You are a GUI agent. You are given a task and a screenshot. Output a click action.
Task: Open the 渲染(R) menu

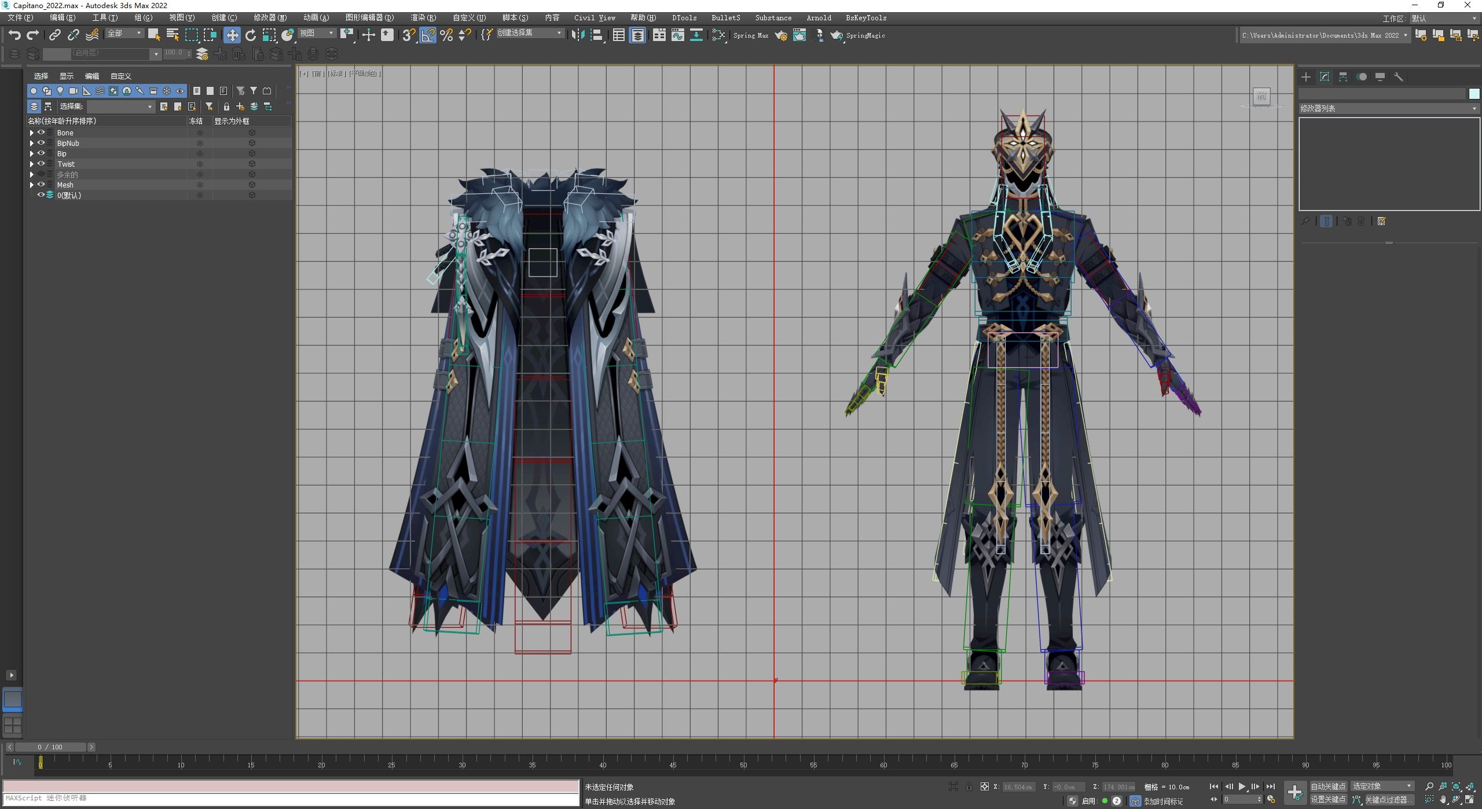click(423, 18)
